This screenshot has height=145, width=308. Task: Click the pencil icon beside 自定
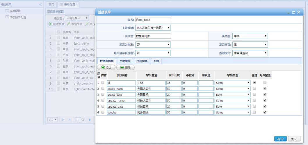pyautogui.click(x=87, y=24)
